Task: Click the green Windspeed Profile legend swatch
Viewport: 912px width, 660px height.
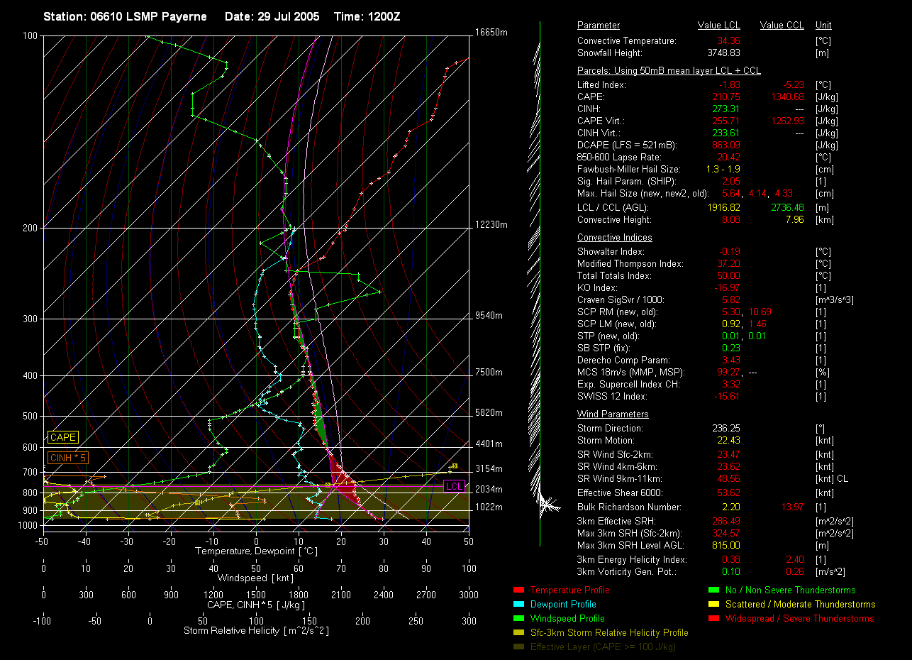Action: click(518, 619)
